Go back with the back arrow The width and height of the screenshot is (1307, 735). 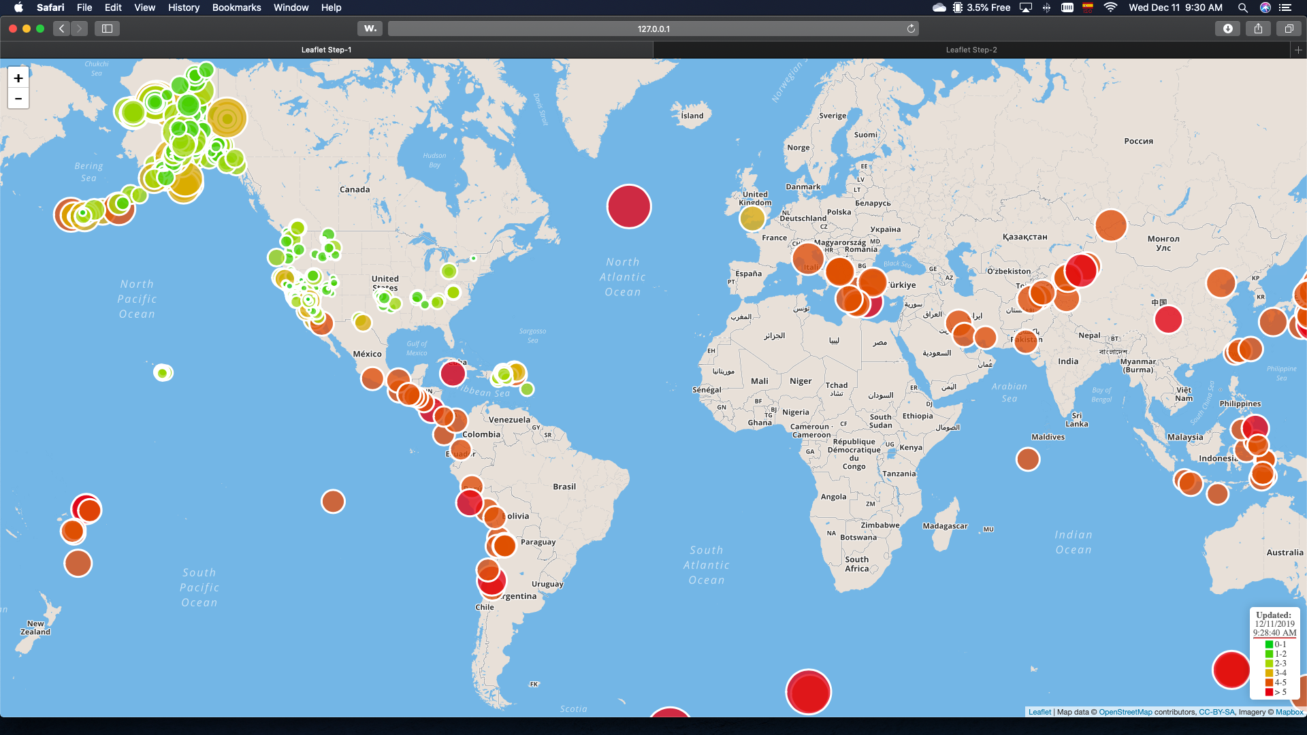(x=62, y=29)
